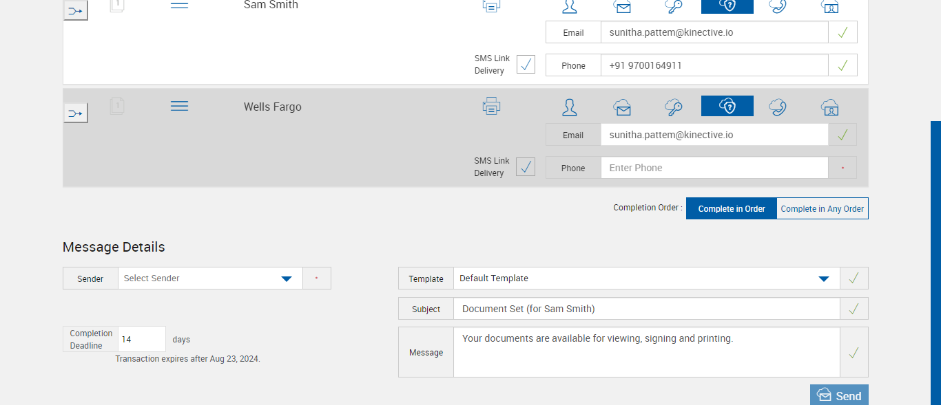Select Complete in Any Order option

(x=822, y=208)
